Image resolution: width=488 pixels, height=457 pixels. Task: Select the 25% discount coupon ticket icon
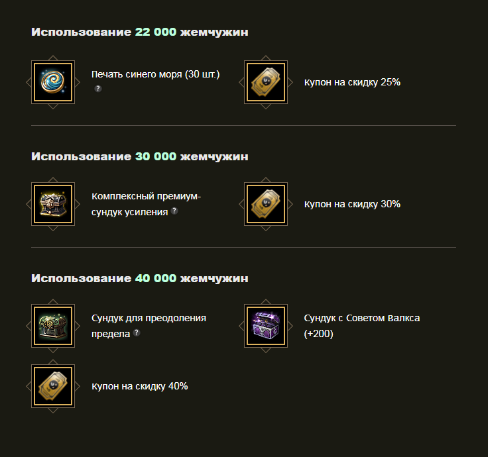[266, 82]
